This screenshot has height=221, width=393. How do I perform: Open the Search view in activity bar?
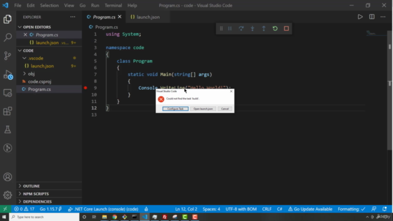tap(7, 37)
